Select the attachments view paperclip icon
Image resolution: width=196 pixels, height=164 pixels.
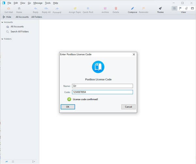tap(186, 8)
